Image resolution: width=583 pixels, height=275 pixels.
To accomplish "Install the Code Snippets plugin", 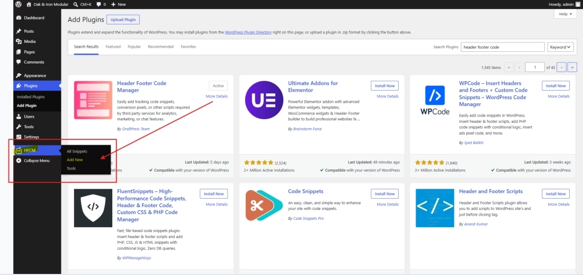I will (x=384, y=194).
